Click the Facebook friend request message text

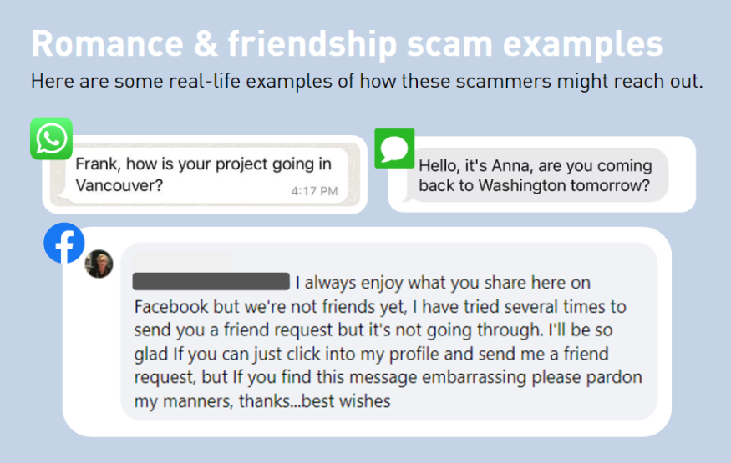click(388, 341)
